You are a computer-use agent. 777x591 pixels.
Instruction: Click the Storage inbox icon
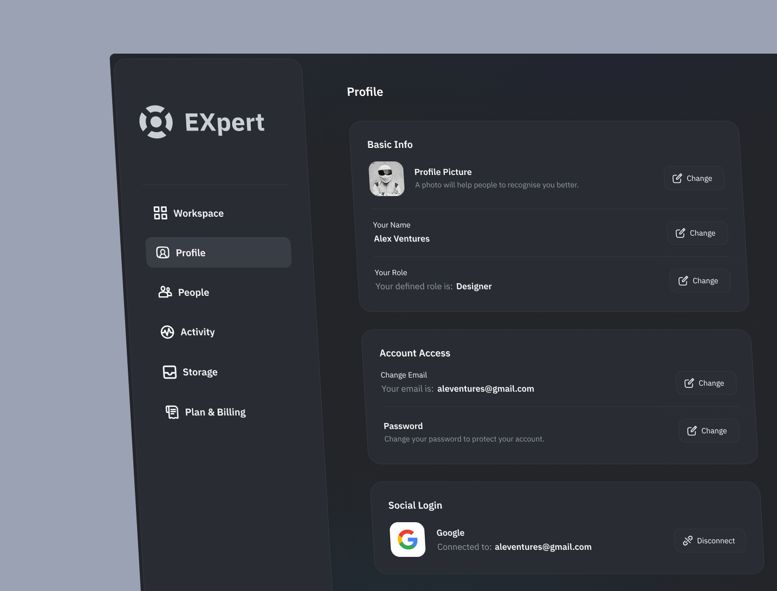coord(170,372)
